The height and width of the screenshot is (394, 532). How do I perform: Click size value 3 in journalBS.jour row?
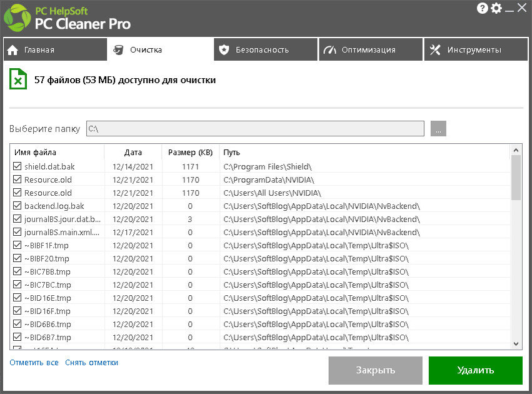click(x=190, y=220)
